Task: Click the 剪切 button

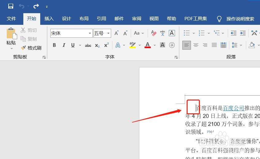Action: (29, 30)
